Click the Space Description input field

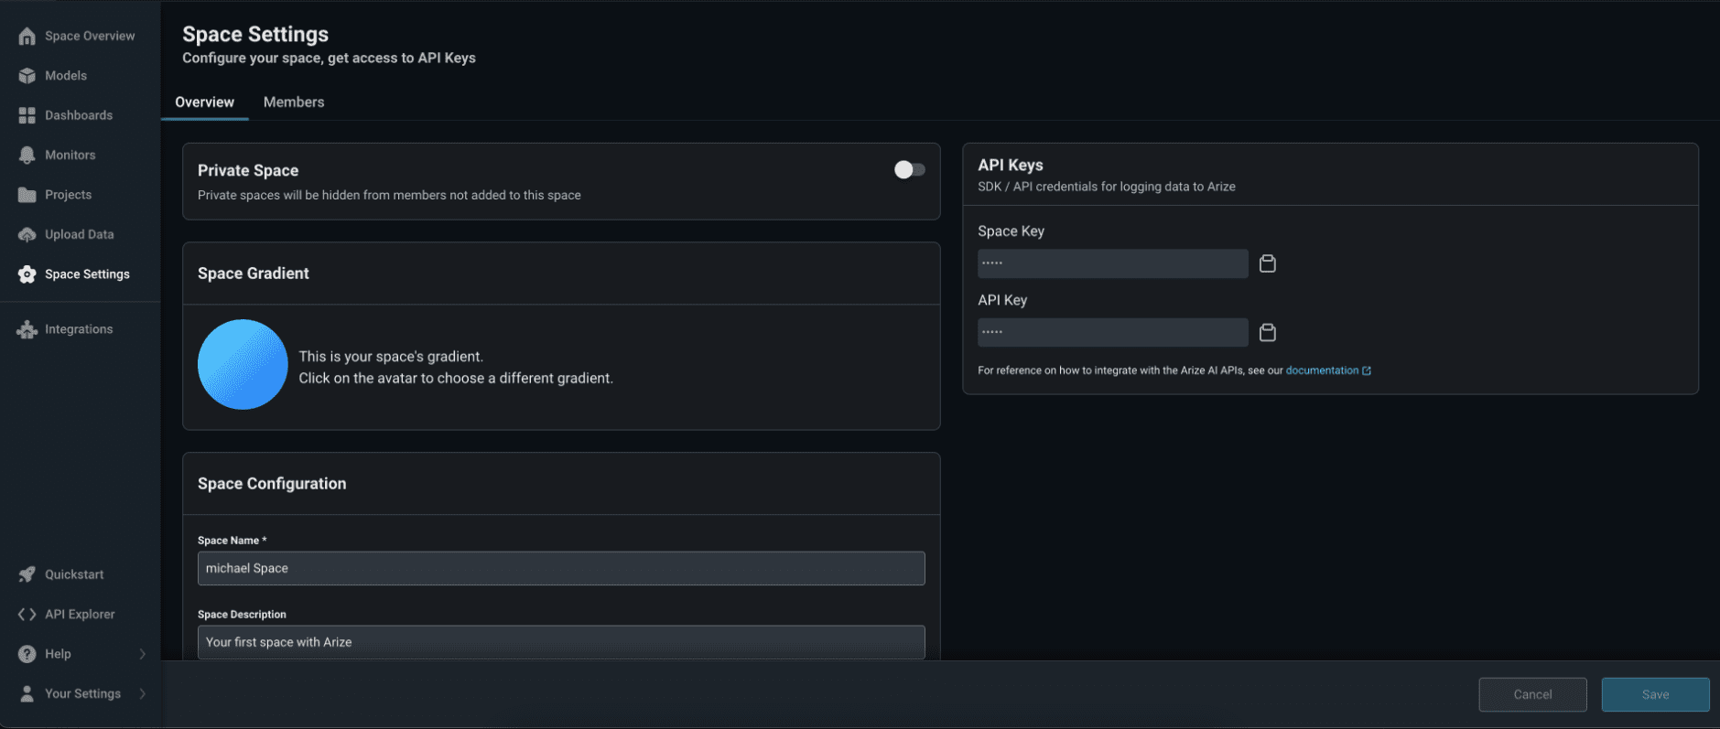(561, 642)
